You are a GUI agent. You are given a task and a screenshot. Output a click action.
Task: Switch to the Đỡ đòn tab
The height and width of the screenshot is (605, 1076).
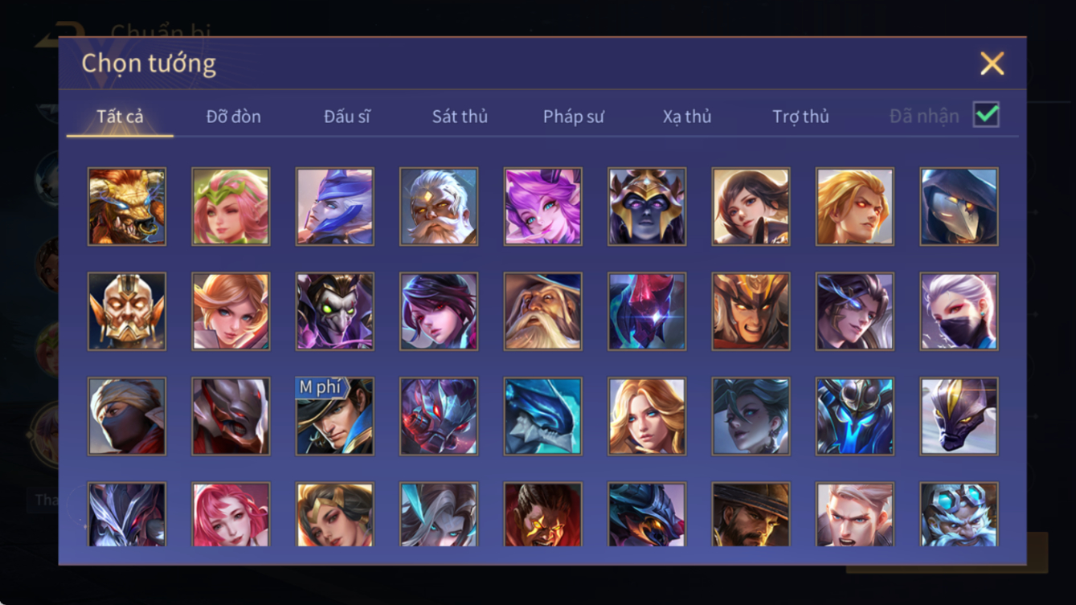(x=233, y=117)
